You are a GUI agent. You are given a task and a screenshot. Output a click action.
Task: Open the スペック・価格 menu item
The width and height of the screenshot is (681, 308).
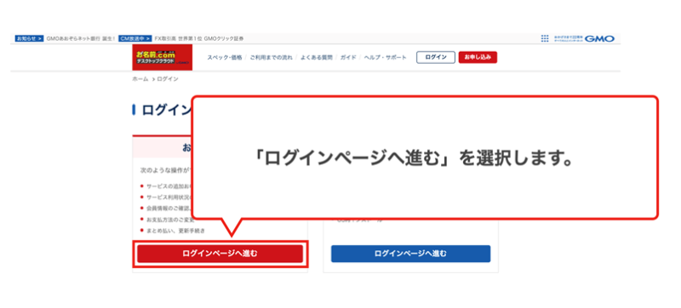225,58
